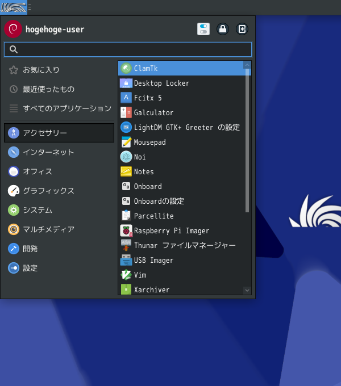The height and width of the screenshot is (386, 341).
Task: Open the Xarchiver icon
Action: pos(126,289)
